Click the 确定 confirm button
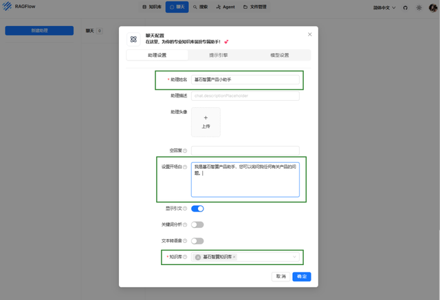This screenshot has height=300, width=440. coord(302,277)
